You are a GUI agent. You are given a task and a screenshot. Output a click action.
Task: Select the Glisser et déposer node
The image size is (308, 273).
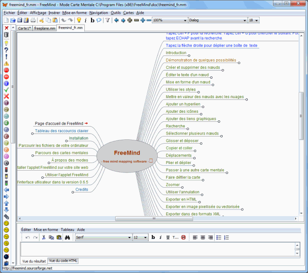tap(182, 141)
